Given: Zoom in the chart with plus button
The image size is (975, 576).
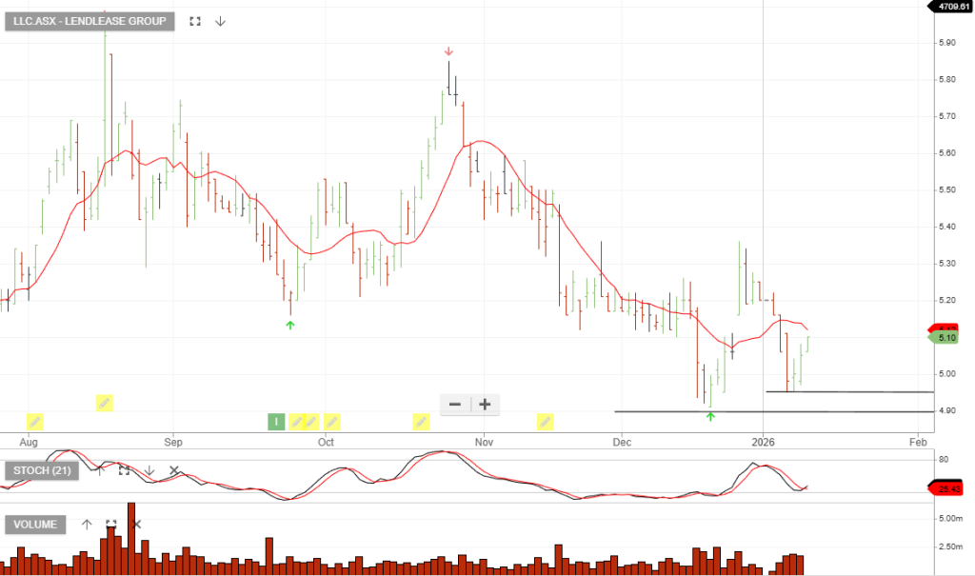Looking at the screenshot, I should coord(485,405).
